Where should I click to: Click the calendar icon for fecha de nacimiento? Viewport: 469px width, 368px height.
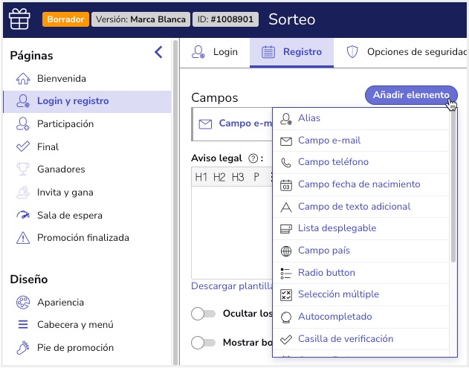coord(286,185)
